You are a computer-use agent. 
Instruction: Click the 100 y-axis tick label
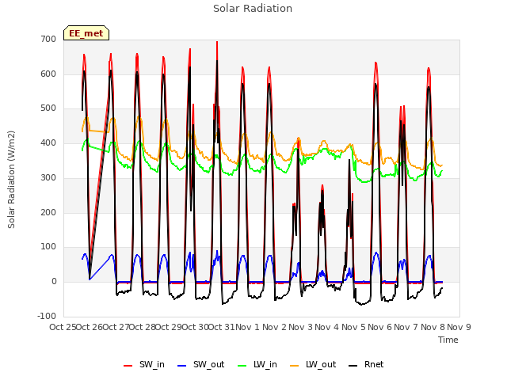(48, 246)
